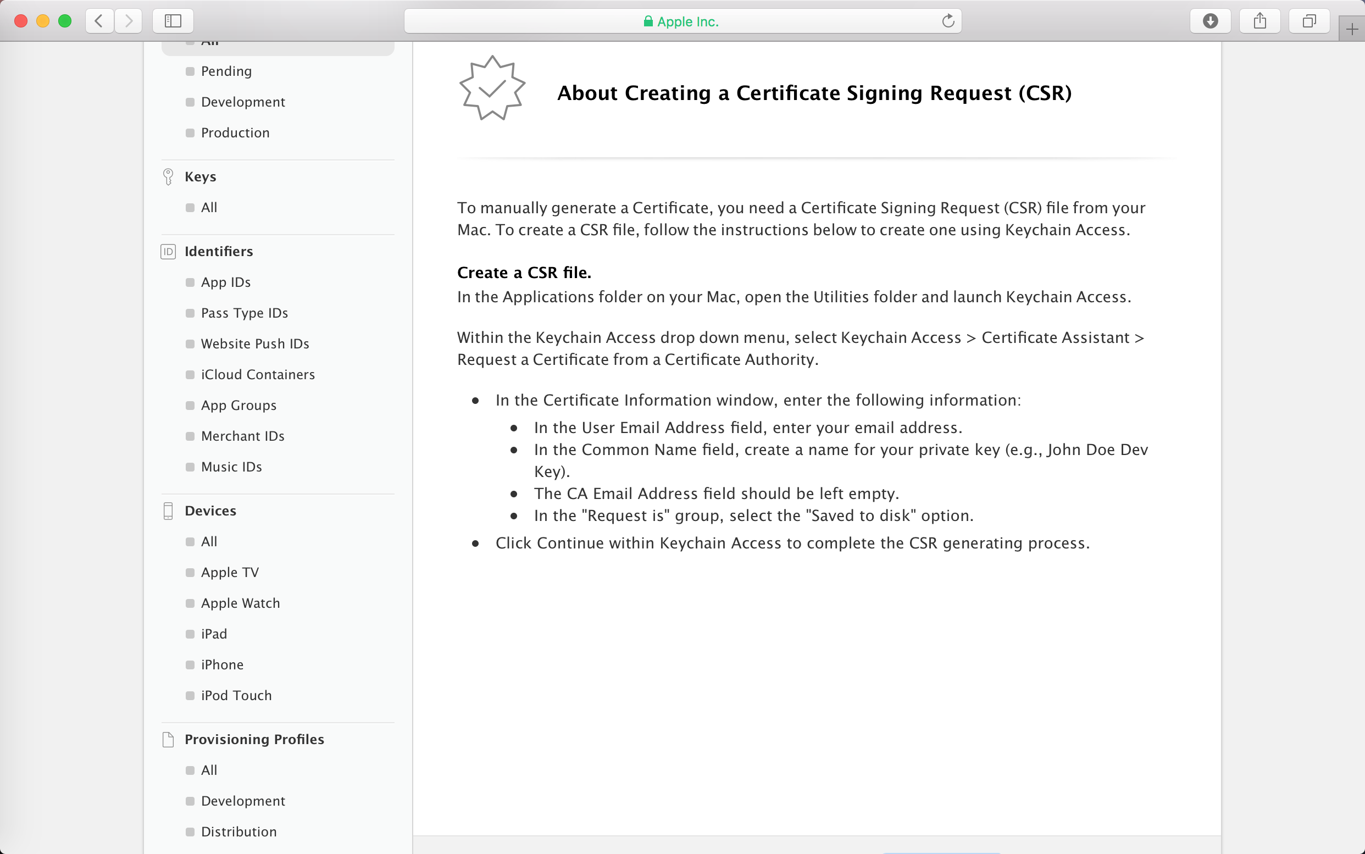Open iPad devices

(x=213, y=634)
